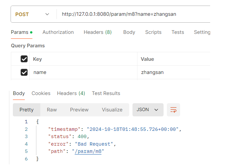This screenshot has height=165, width=226.
Task: Edit the zhangsan value cell
Action: click(174, 72)
